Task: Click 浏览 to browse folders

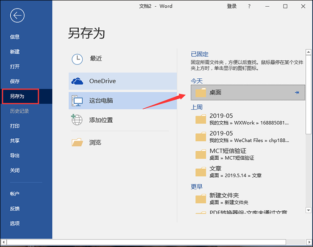Action: [123, 142]
